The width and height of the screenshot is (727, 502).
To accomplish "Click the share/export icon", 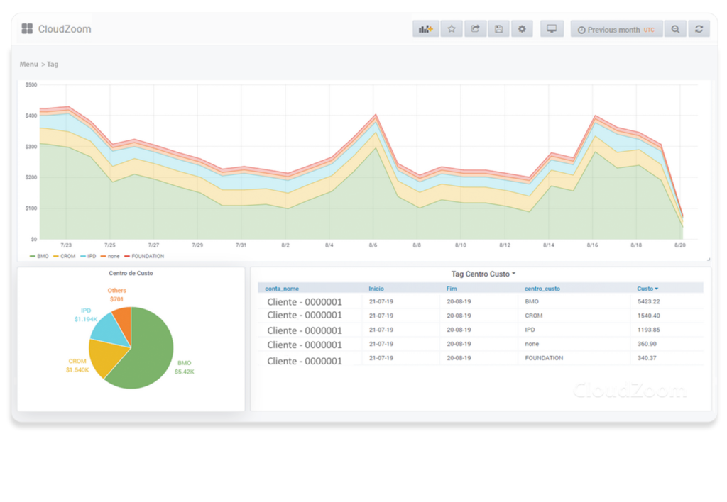I will (x=475, y=28).
